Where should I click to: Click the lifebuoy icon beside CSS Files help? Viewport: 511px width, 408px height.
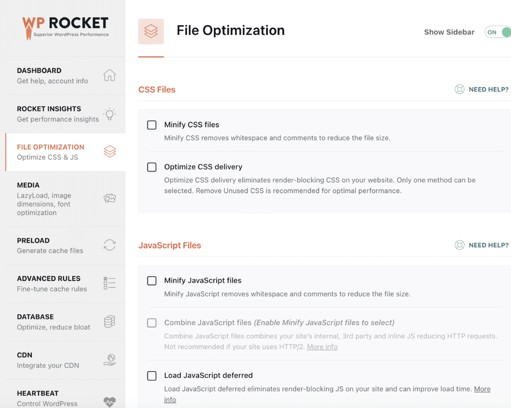(x=460, y=89)
